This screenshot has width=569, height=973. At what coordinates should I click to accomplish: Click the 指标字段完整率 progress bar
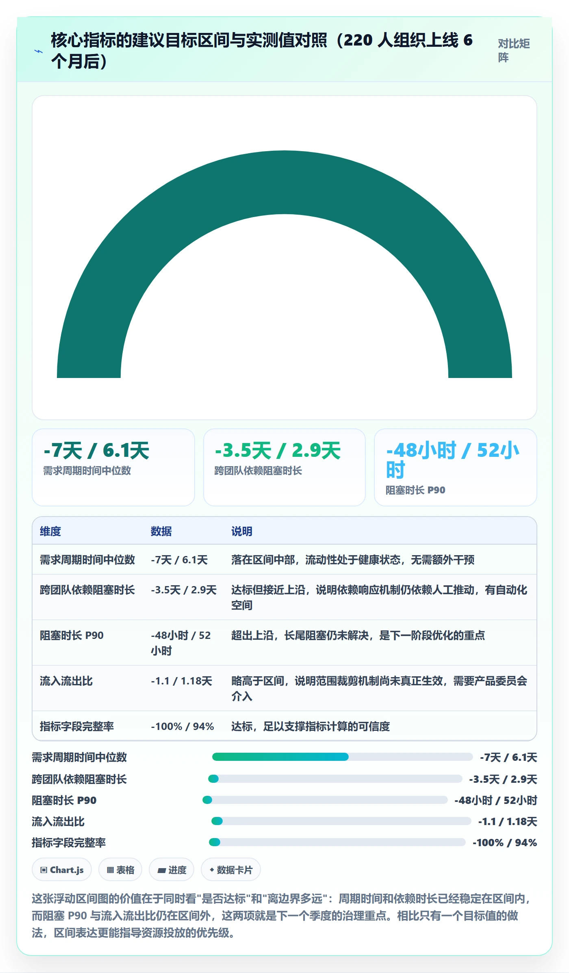click(x=337, y=842)
